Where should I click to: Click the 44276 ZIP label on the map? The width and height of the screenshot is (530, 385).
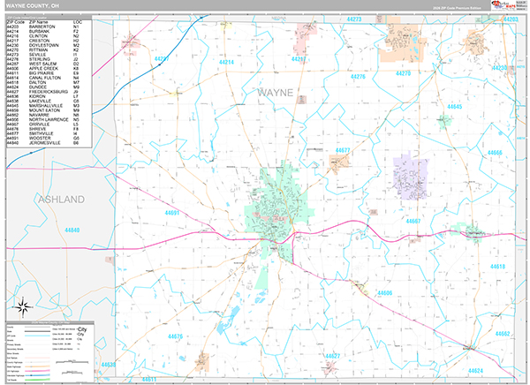(358, 77)
